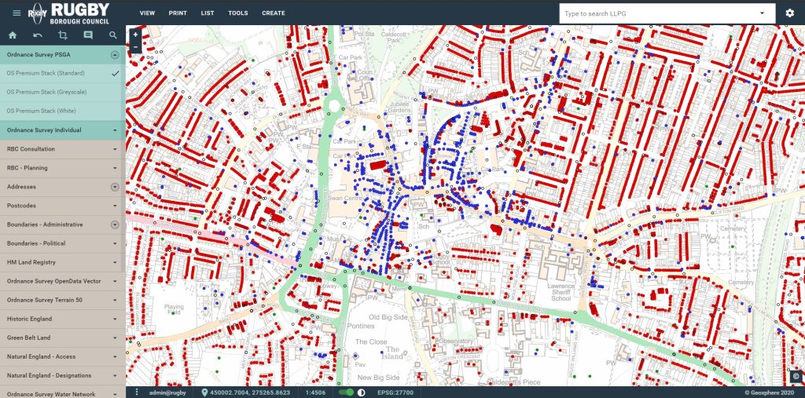Click the Rugby Borough Council logo

[69, 13]
